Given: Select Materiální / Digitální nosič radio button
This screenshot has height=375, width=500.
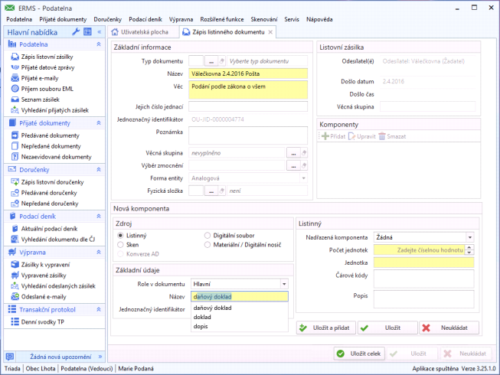Looking at the screenshot, I should 208,245.
